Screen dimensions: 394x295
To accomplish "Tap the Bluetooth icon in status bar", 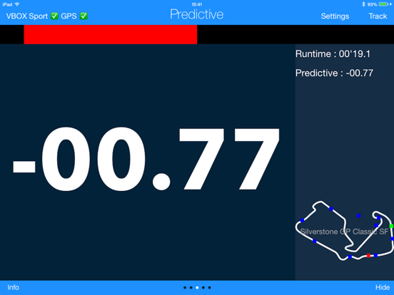I will pos(363,4).
